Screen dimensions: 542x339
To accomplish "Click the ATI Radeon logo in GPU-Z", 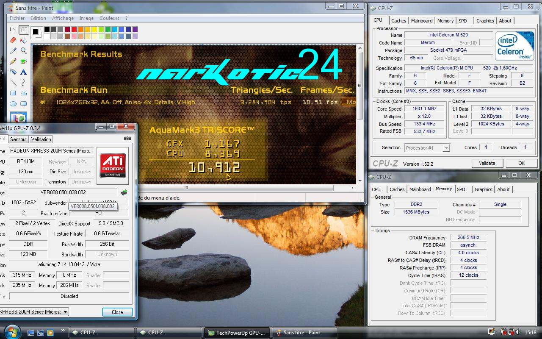I will [113, 166].
